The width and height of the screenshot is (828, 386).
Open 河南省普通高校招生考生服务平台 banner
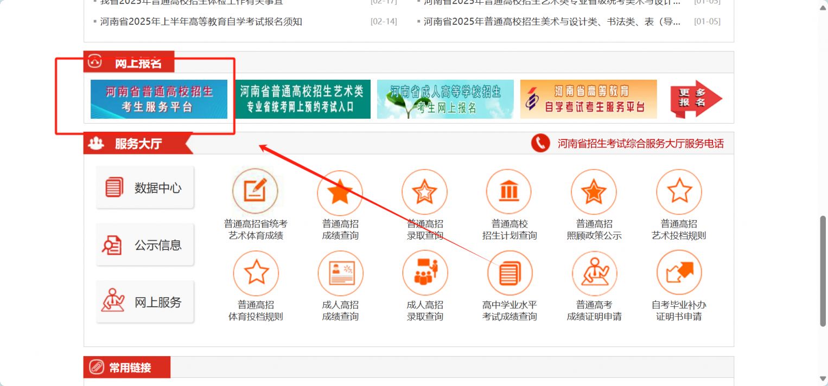pyautogui.click(x=159, y=99)
